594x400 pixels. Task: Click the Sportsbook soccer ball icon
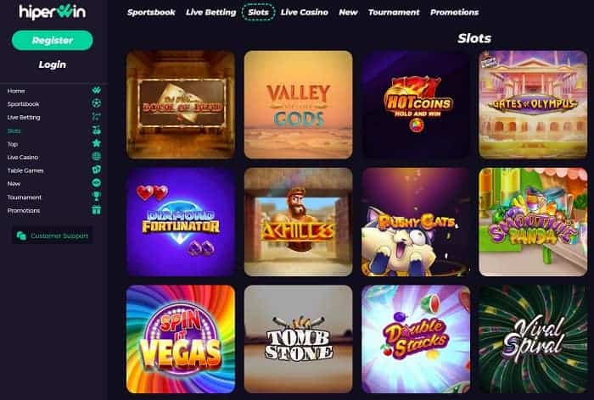[96, 103]
